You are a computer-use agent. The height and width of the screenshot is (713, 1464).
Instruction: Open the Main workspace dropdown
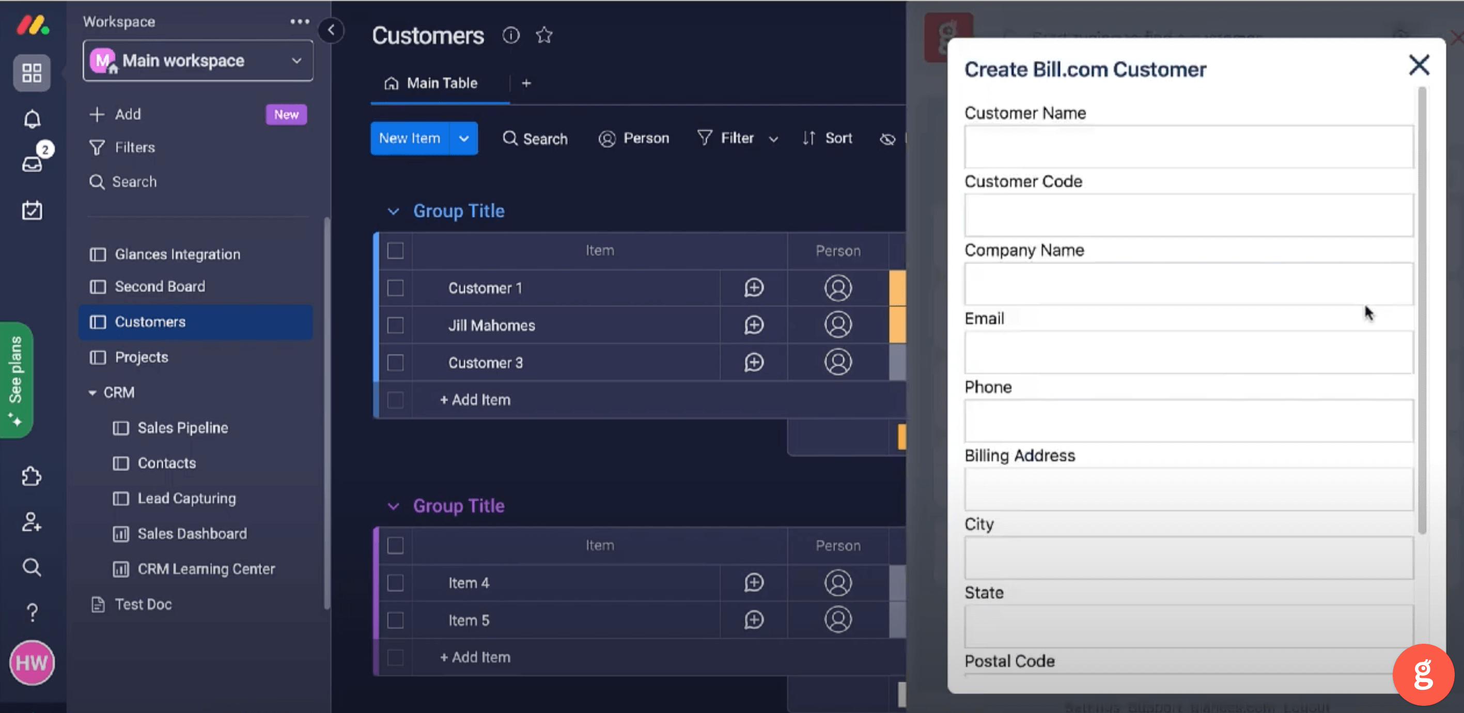pos(198,60)
